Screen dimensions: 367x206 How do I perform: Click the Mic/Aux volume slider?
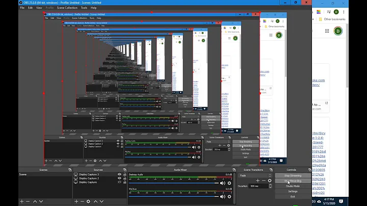click(x=174, y=197)
